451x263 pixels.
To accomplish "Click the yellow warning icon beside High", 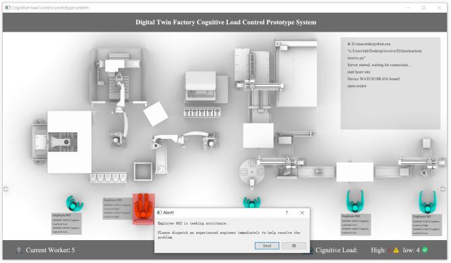I will pos(396,250).
